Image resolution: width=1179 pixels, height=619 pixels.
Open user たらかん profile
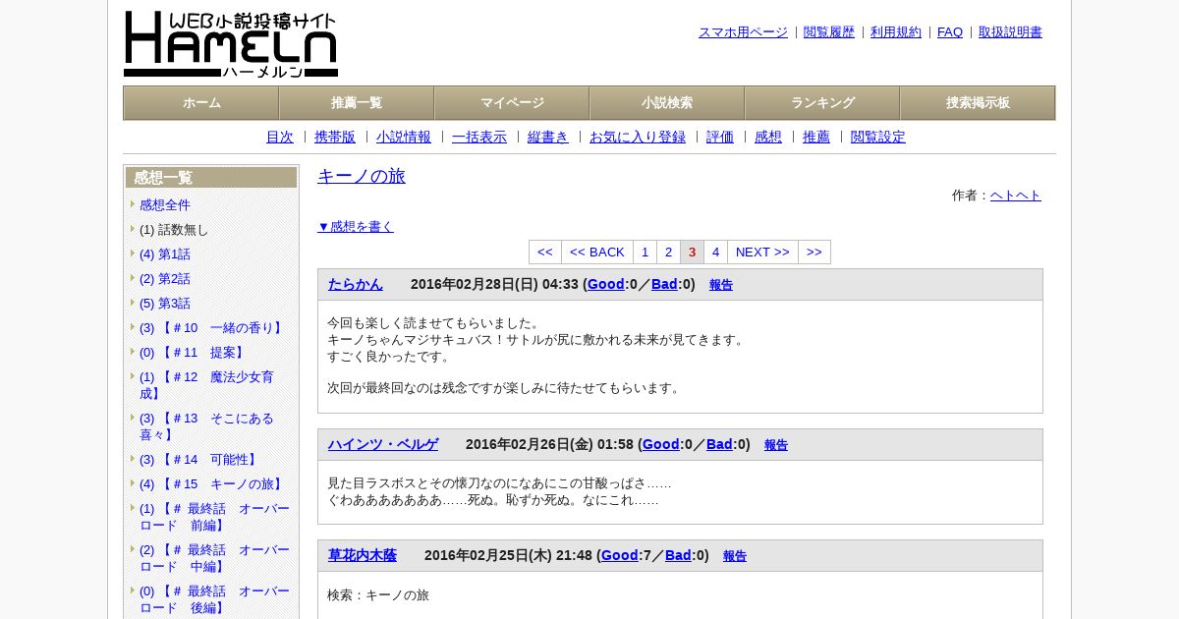pos(356,284)
